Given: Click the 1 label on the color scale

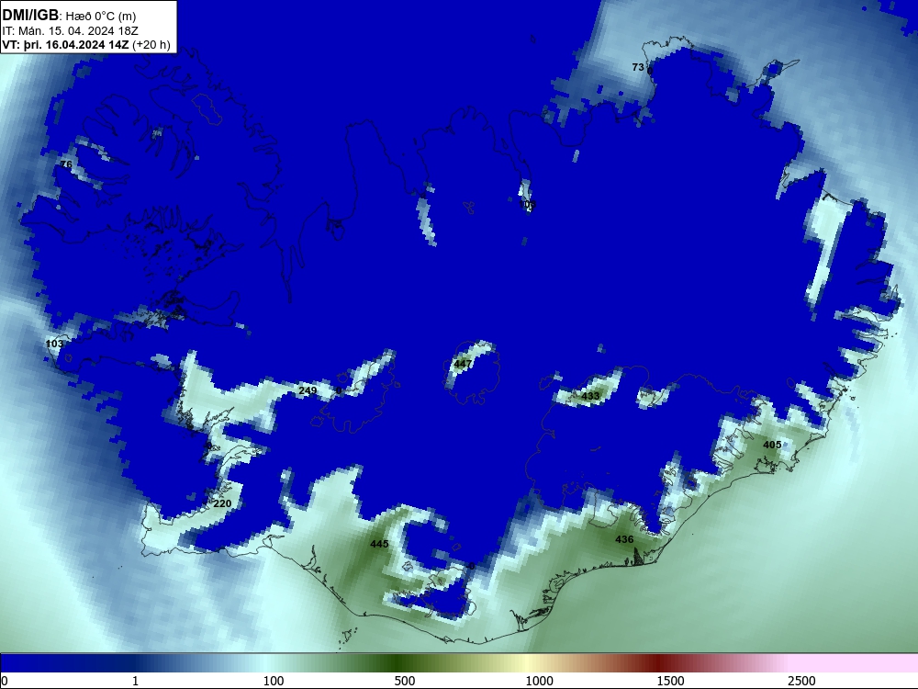Looking at the screenshot, I should pos(135,681).
